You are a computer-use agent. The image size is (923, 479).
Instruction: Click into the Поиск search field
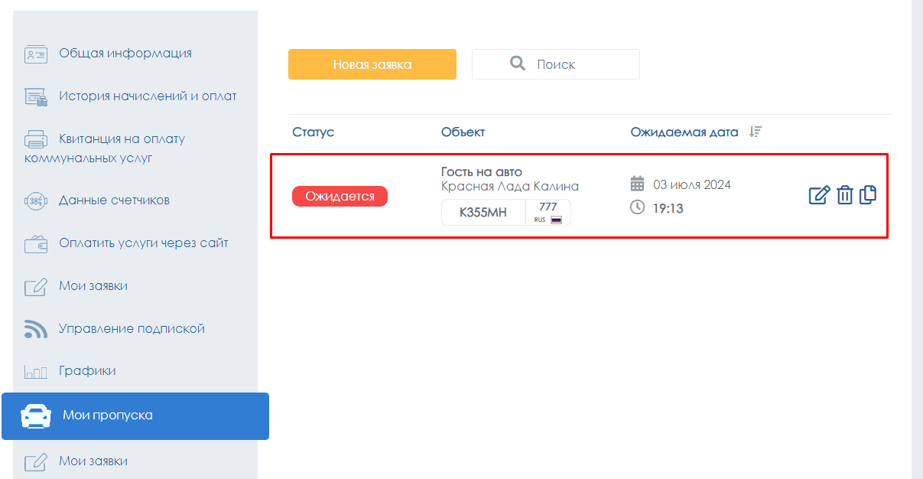574,64
